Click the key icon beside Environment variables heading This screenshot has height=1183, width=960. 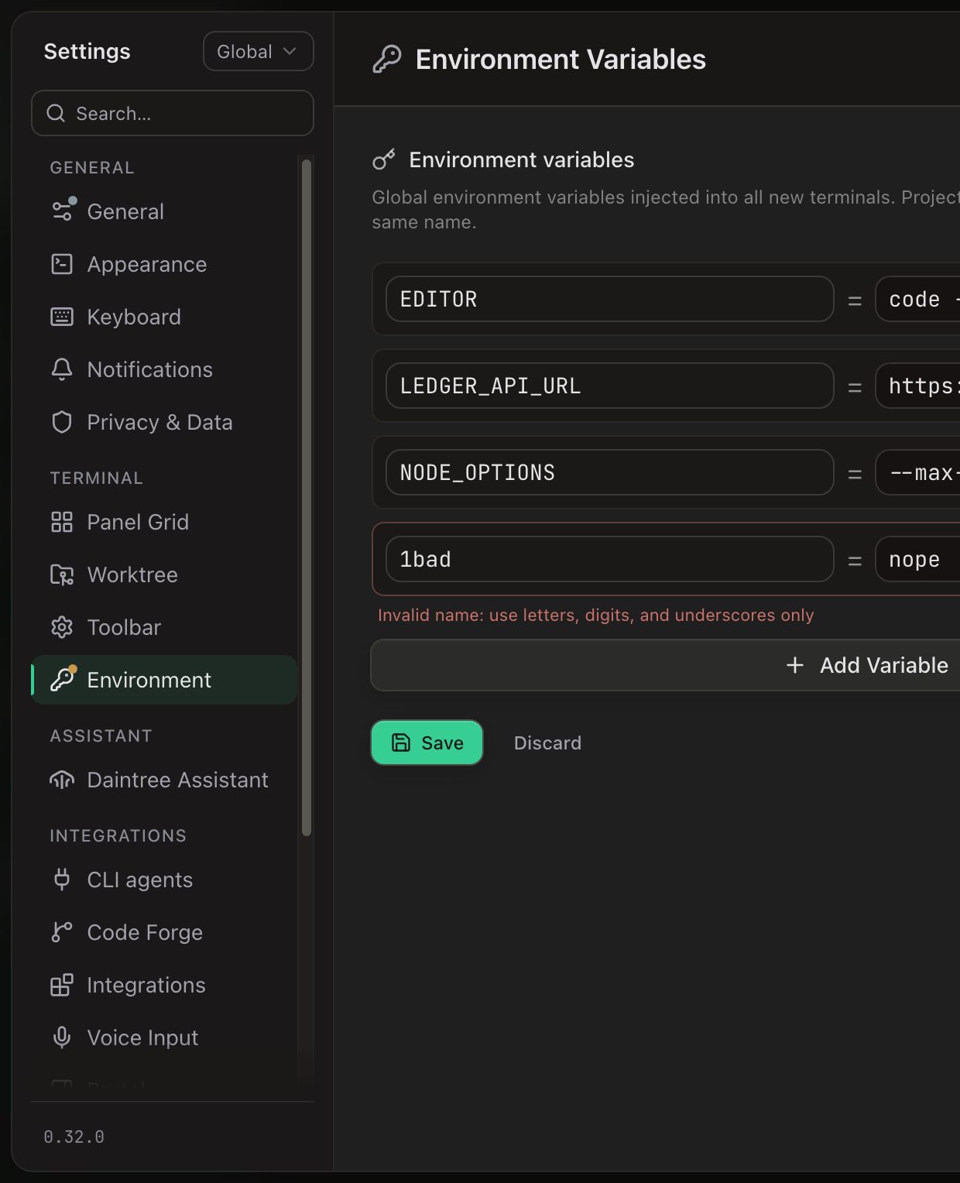(384, 159)
